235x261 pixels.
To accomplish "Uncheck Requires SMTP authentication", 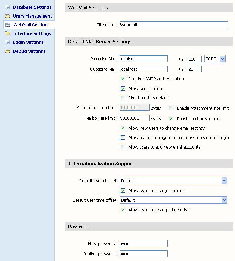I will pos(123,79).
